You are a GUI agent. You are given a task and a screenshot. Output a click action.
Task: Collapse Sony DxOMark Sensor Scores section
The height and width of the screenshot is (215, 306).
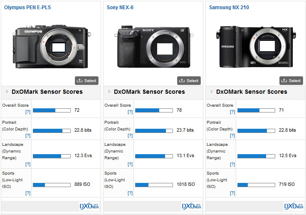click(x=110, y=92)
